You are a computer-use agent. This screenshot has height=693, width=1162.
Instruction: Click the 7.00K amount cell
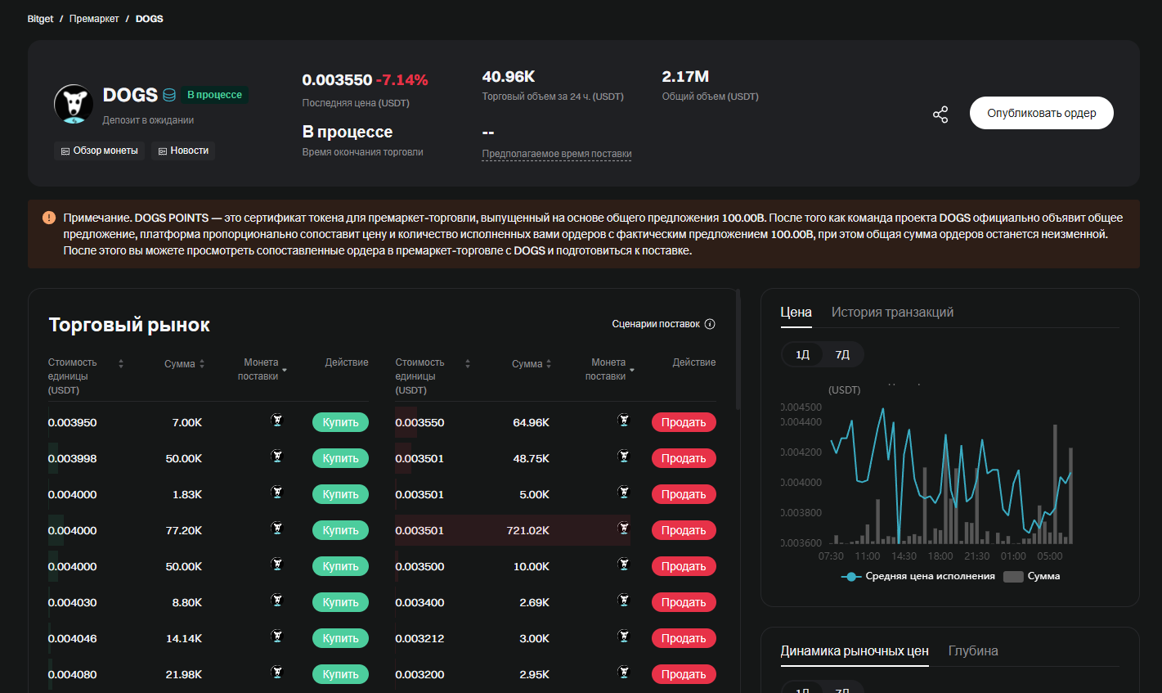click(x=187, y=423)
